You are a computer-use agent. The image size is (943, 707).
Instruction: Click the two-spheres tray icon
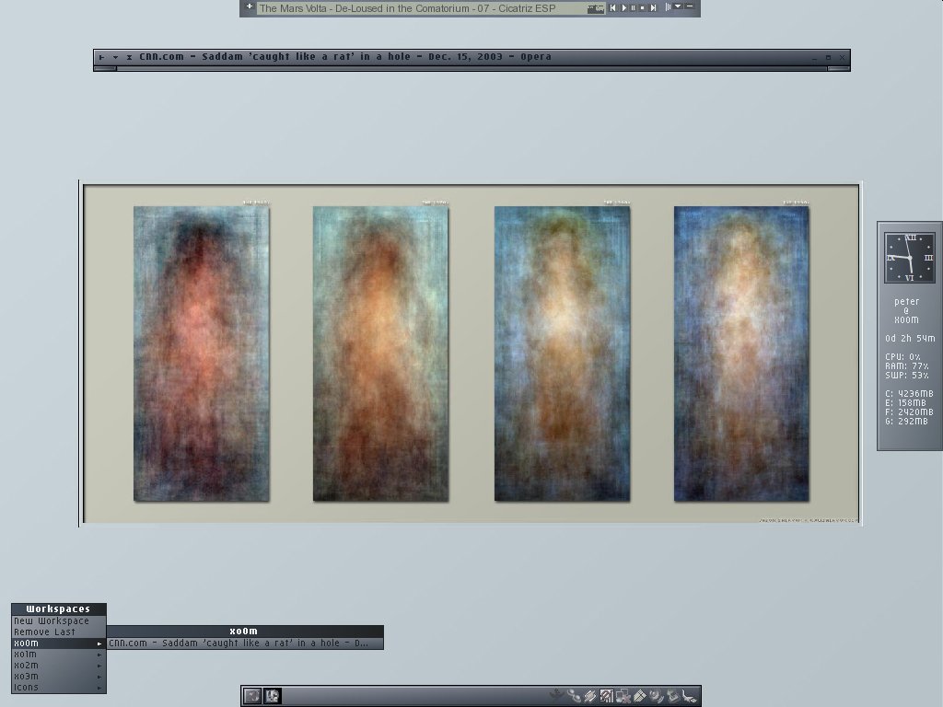point(574,696)
